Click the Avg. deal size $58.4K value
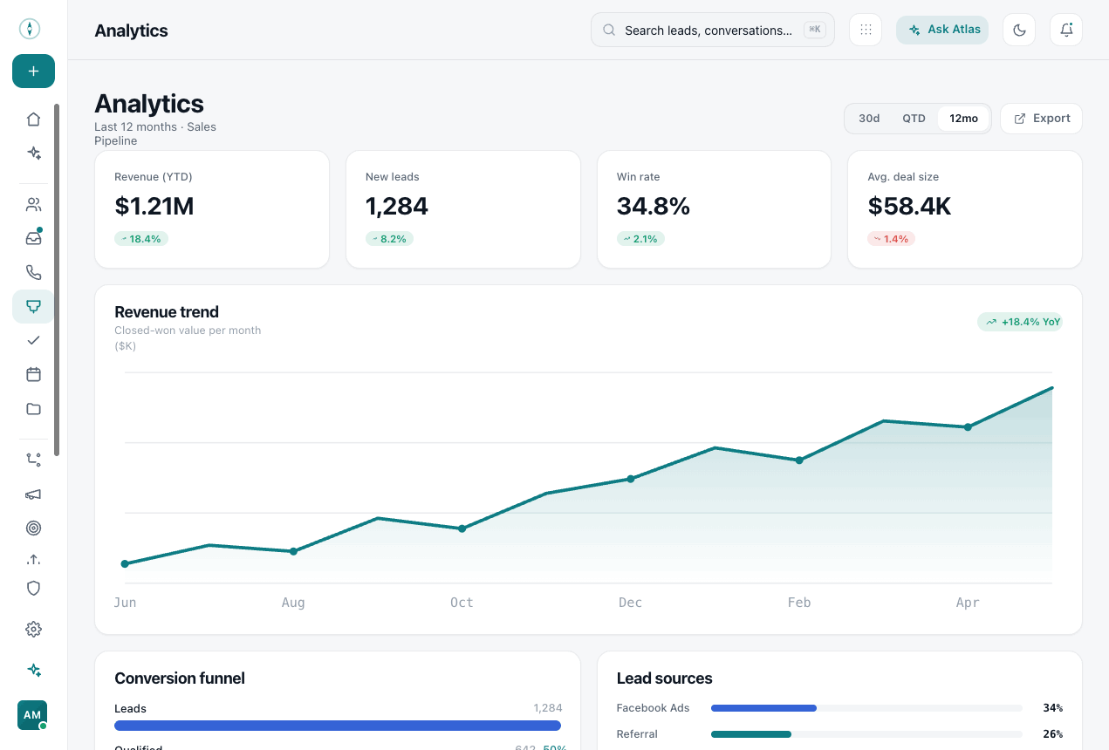 909,207
